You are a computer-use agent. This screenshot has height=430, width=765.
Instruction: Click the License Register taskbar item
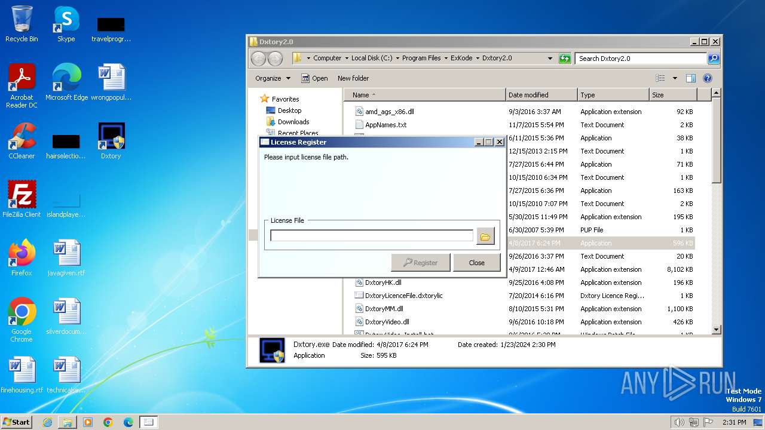point(149,422)
